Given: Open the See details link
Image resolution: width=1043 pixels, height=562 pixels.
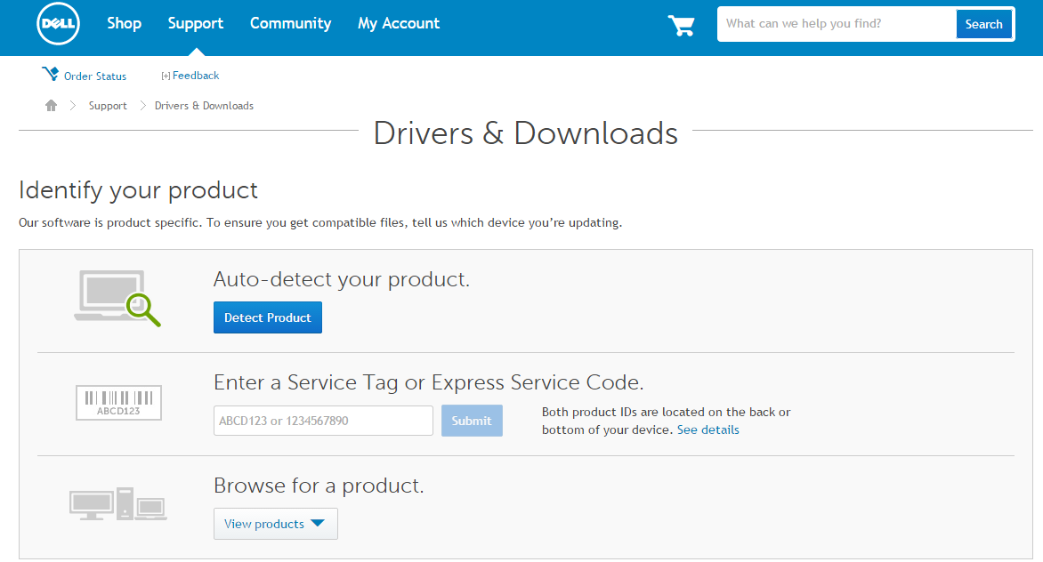Looking at the screenshot, I should (707, 430).
